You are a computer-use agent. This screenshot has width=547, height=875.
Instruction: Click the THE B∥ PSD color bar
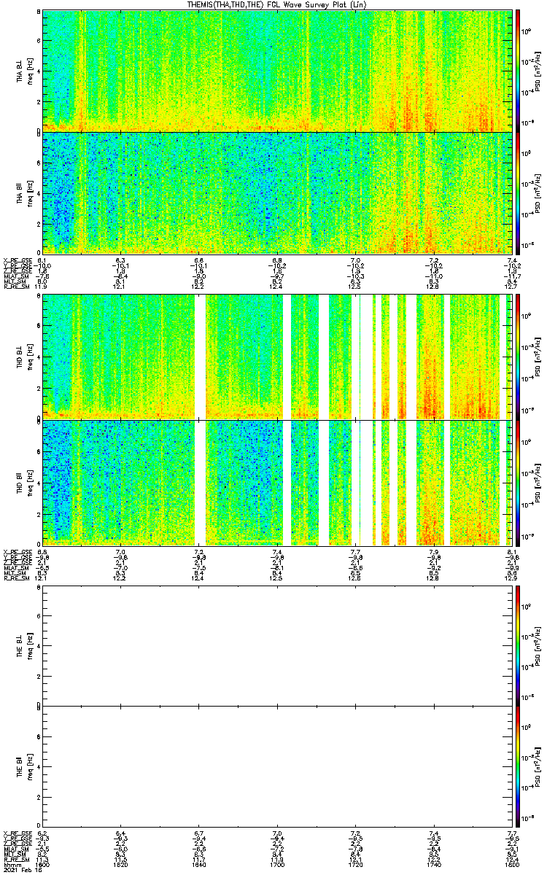pos(518,766)
